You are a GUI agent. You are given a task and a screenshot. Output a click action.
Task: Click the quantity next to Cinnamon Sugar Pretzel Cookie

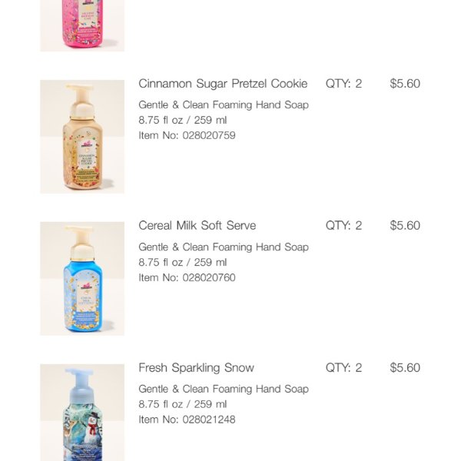coord(343,84)
